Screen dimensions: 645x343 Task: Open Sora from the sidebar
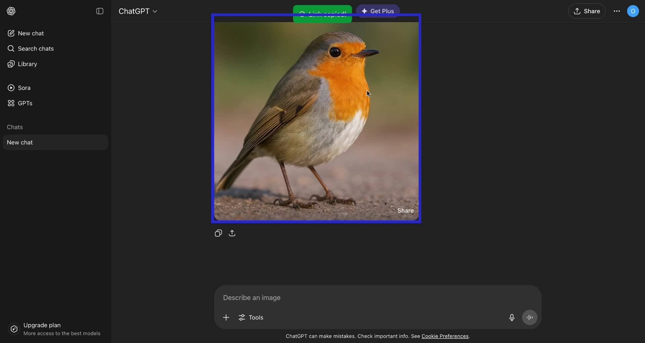(x=24, y=88)
